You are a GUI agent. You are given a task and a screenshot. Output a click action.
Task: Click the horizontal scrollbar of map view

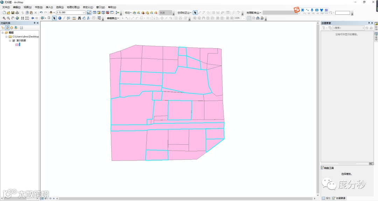pyautogui.click(x=185, y=199)
